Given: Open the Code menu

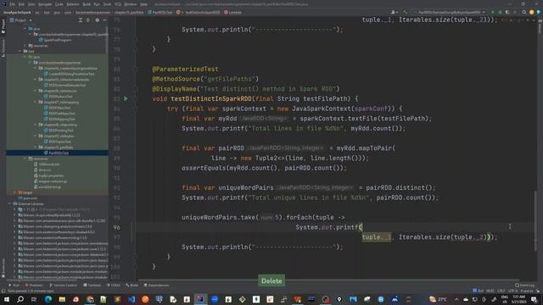Looking at the screenshot, I should point(59,4).
